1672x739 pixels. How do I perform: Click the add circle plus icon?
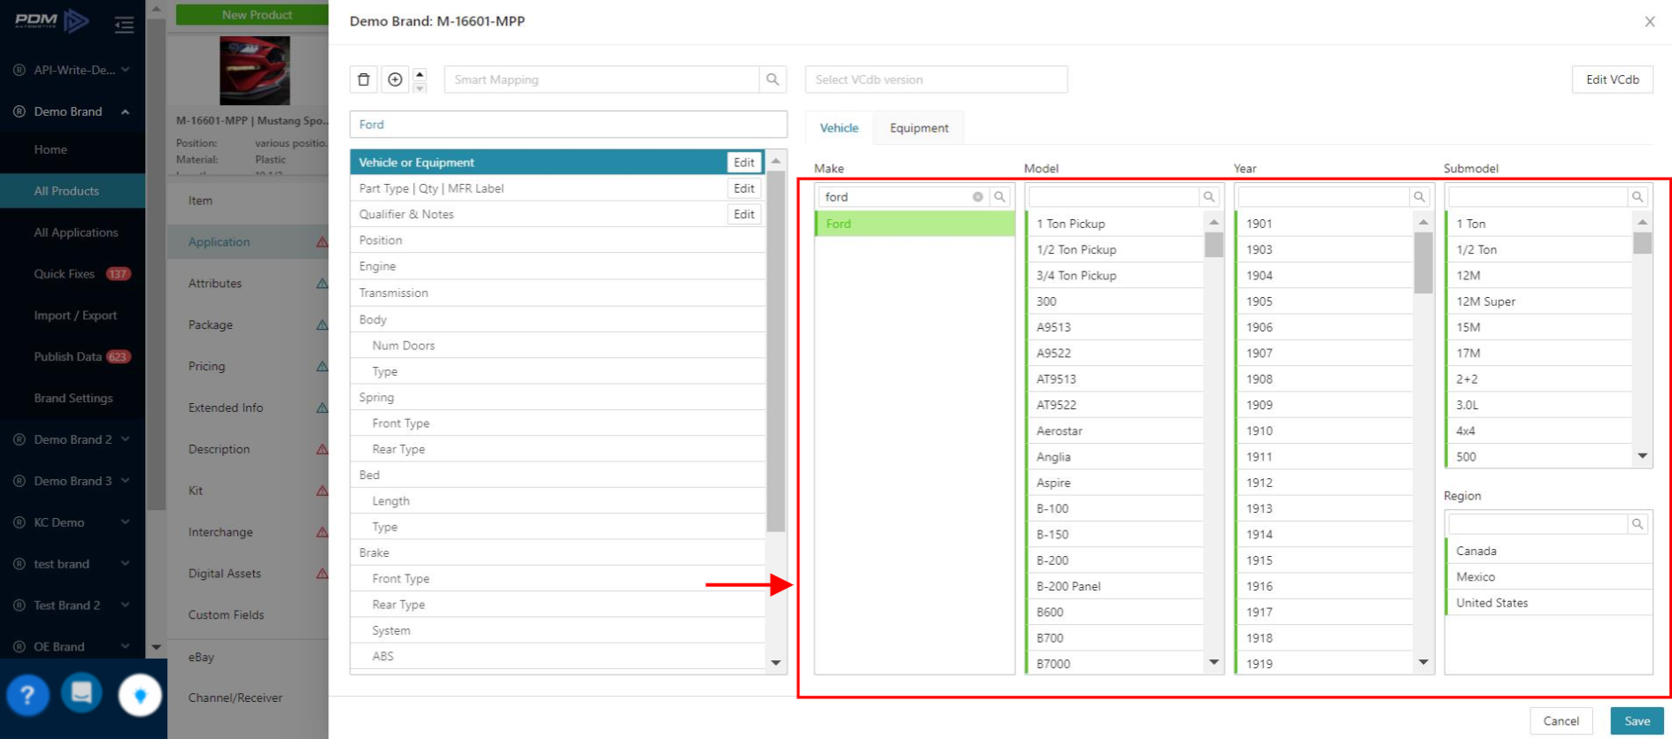click(395, 80)
